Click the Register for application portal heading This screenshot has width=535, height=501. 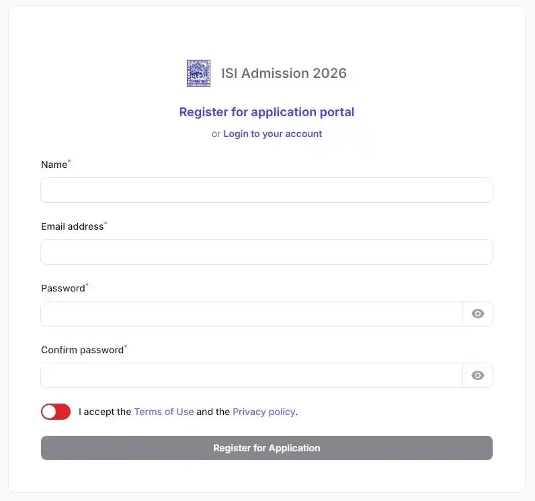[x=267, y=112]
